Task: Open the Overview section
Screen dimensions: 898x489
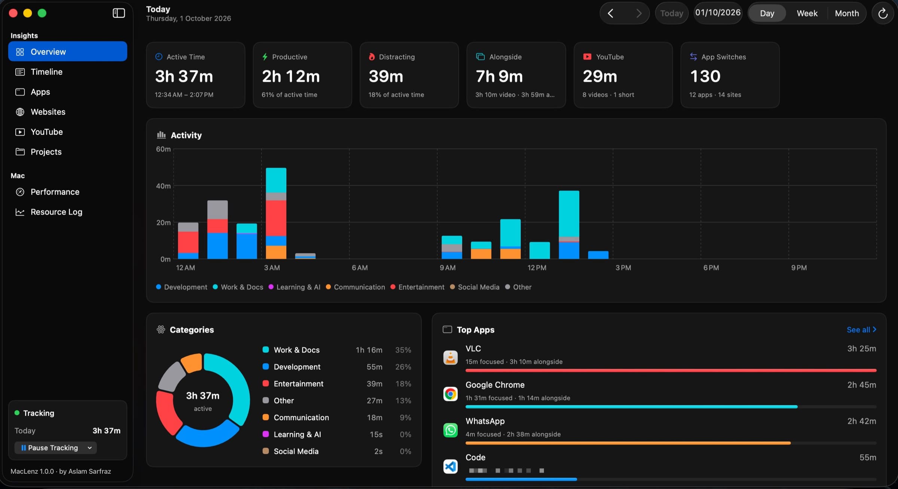Action: pos(68,52)
